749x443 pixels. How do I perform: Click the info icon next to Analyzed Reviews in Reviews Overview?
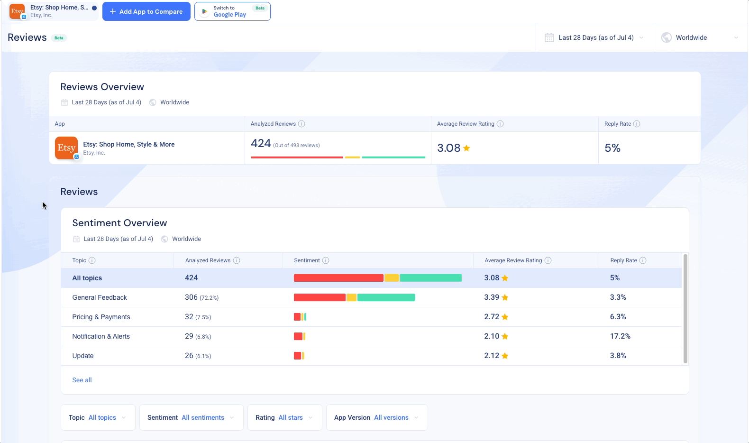tap(301, 124)
